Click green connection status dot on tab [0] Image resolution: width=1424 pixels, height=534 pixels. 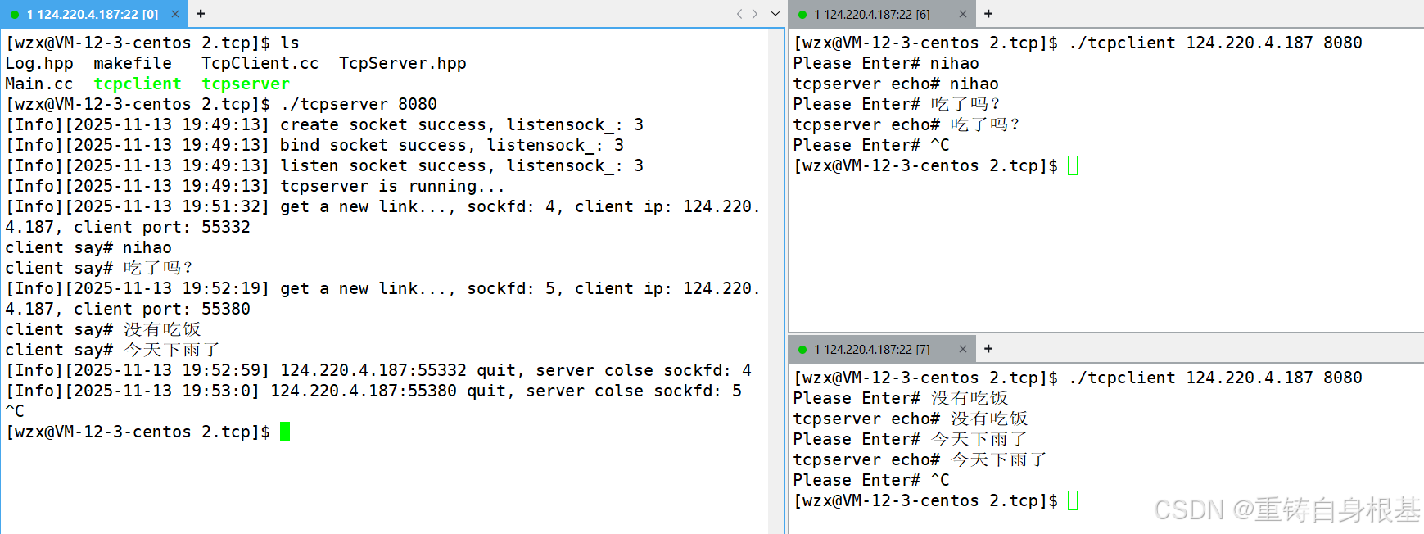click(15, 15)
